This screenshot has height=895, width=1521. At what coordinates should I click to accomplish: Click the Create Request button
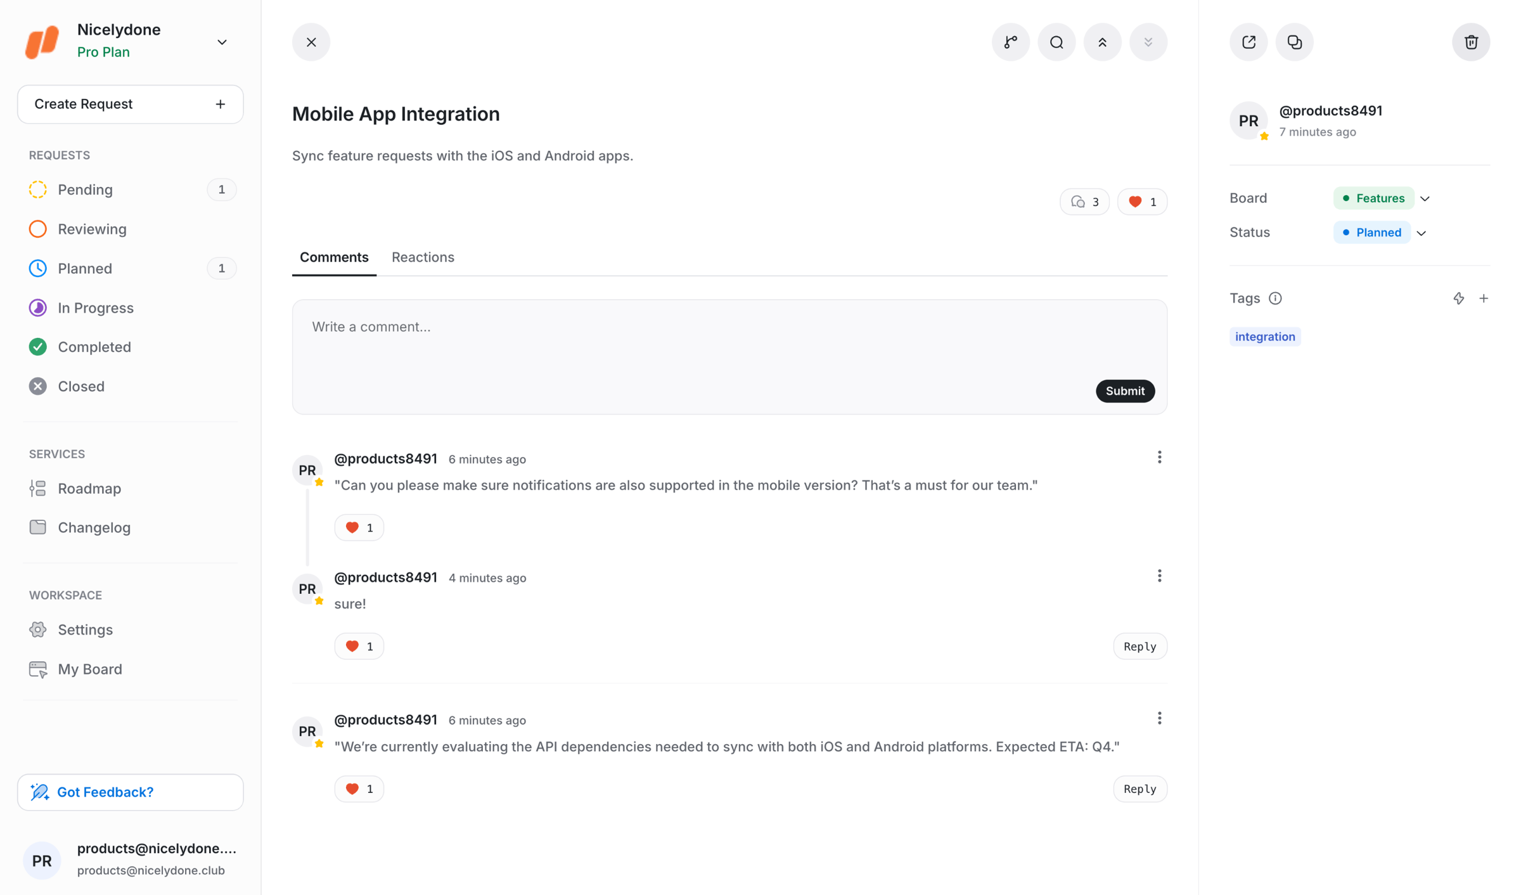(131, 104)
